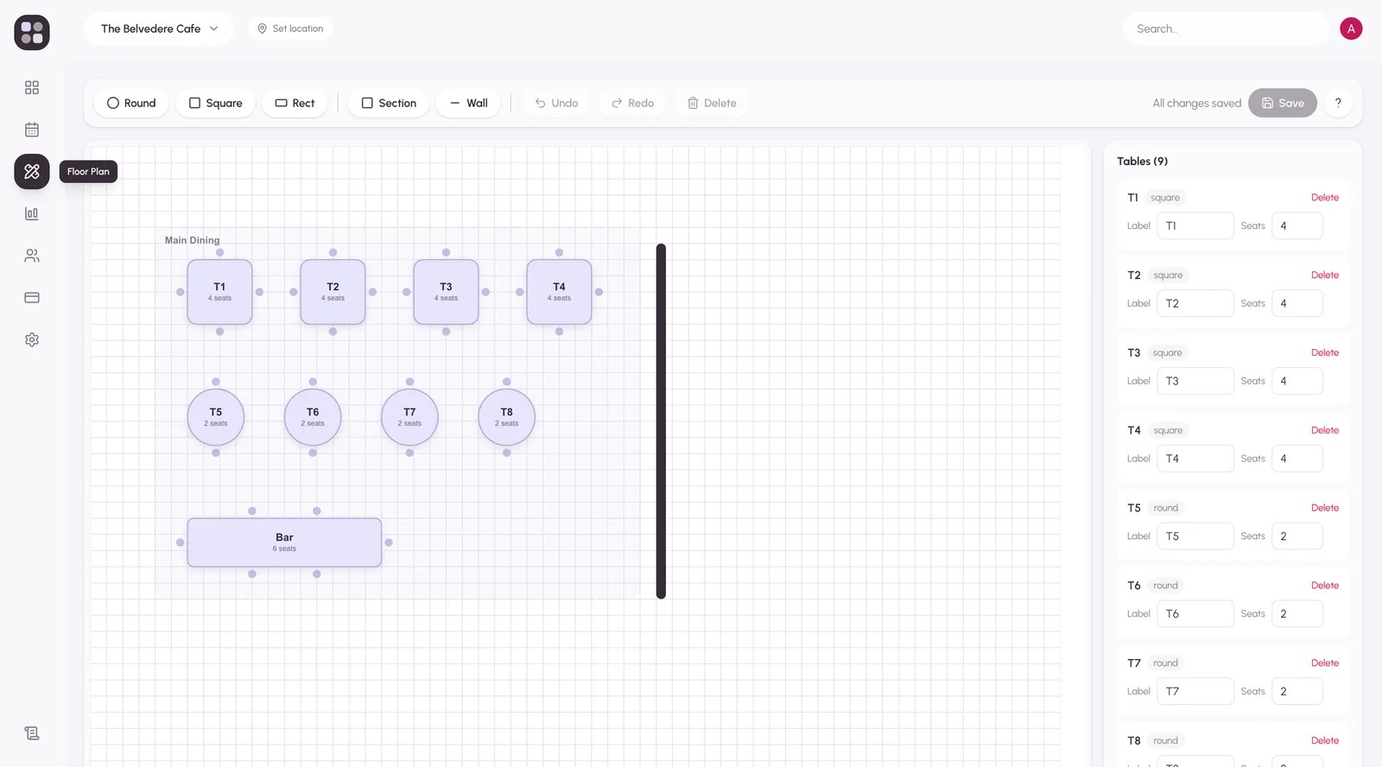
Task: Open the receipt icon at sidebar bottom
Action: [32, 733]
